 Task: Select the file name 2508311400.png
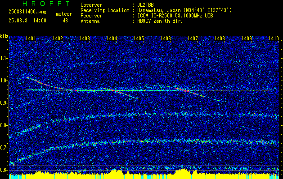coord(27,12)
